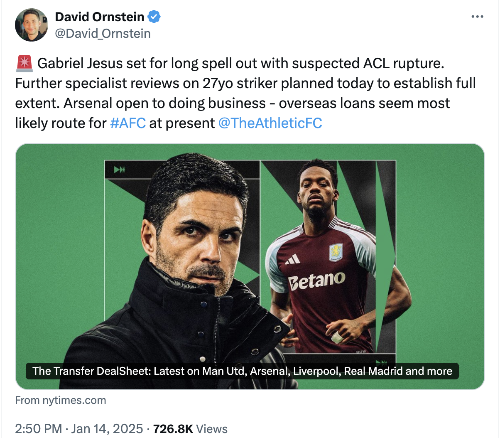The width and height of the screenshot is (500, 438).
Task: Click the fast-forward arrows graphic in card
Action: (x=120, y=170)
